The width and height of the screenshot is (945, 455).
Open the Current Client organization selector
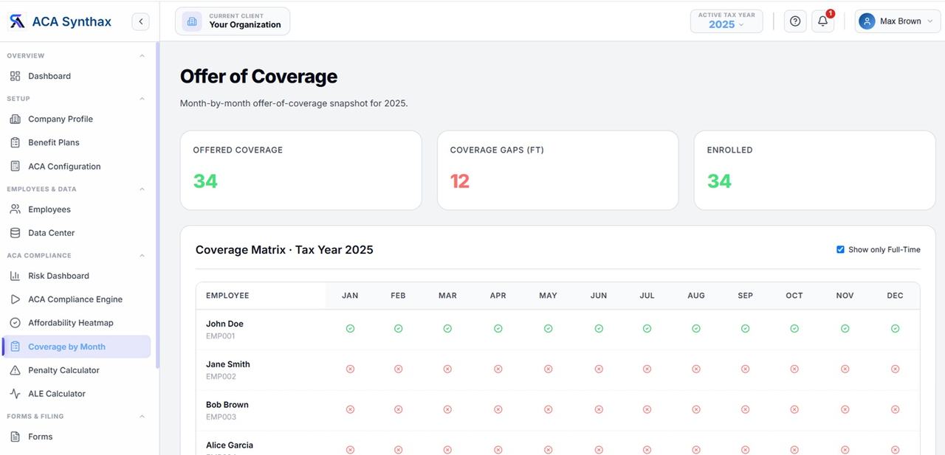233,21
